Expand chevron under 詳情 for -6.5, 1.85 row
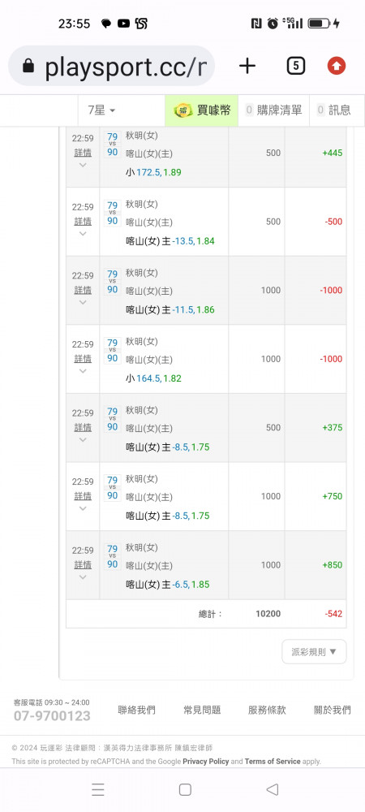Viewport: 365px width, 812px height. point(83,577)
